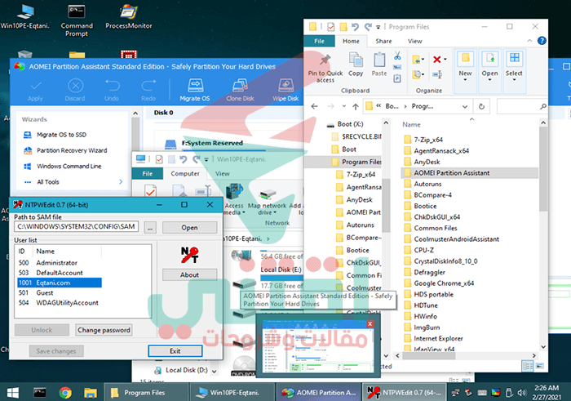Click Clone Disk in AOMEI toolbar
Viewport: 571px width, 401px height.
click(x=240, y=90)
